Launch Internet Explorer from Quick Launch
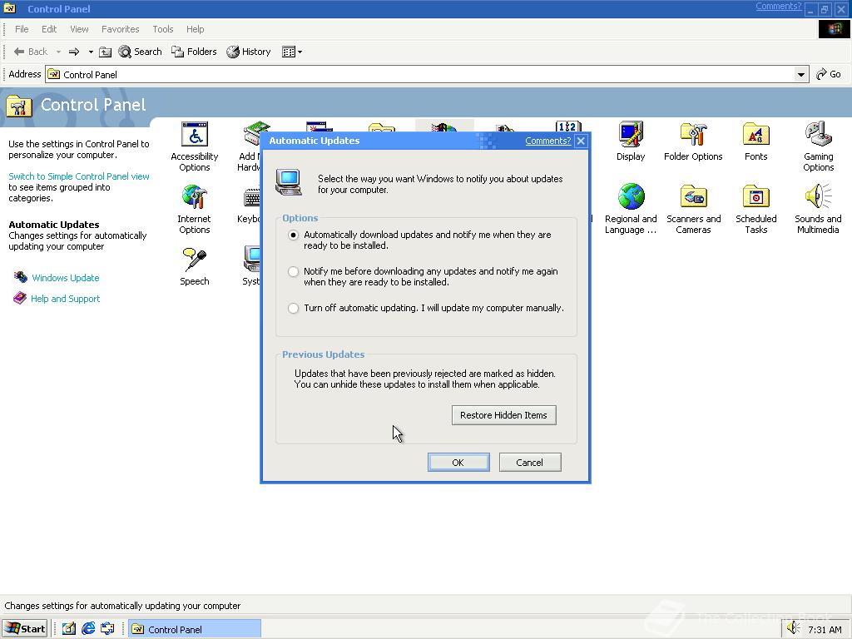852x639 pixels. (88, 629)
